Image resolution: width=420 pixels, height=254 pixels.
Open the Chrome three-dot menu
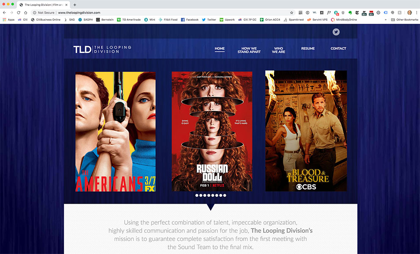pos(417,13)
